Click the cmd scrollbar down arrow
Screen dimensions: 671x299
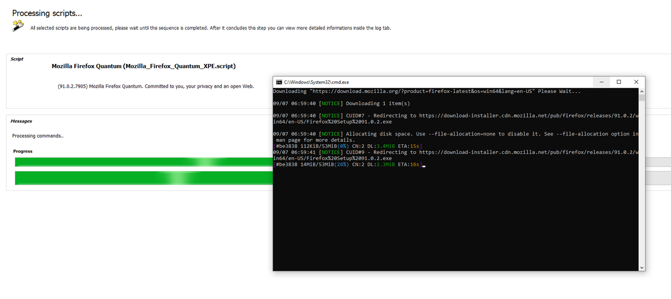pos(642,268)
